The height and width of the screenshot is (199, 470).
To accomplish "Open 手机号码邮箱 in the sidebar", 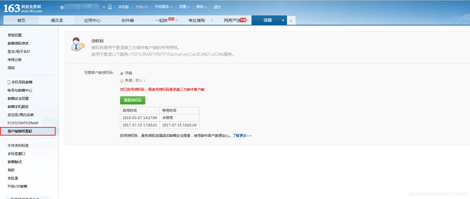I will (20, 82).
